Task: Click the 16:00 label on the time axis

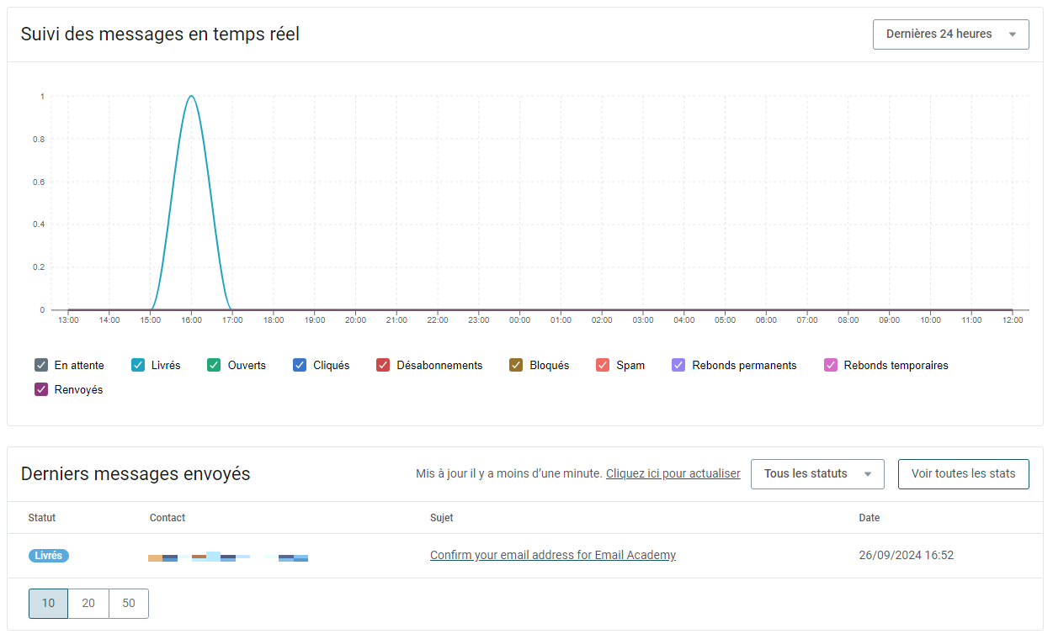Action: (x=192, y=320)
